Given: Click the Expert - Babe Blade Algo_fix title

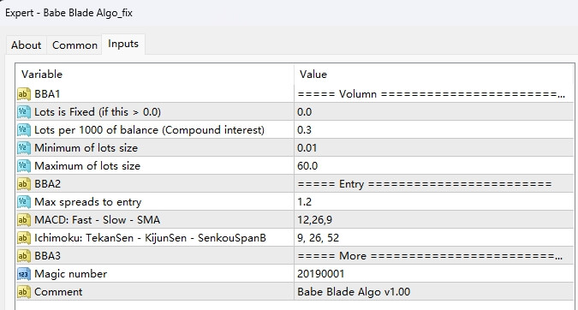Looking at the screenshot, I should click(69, 13).
